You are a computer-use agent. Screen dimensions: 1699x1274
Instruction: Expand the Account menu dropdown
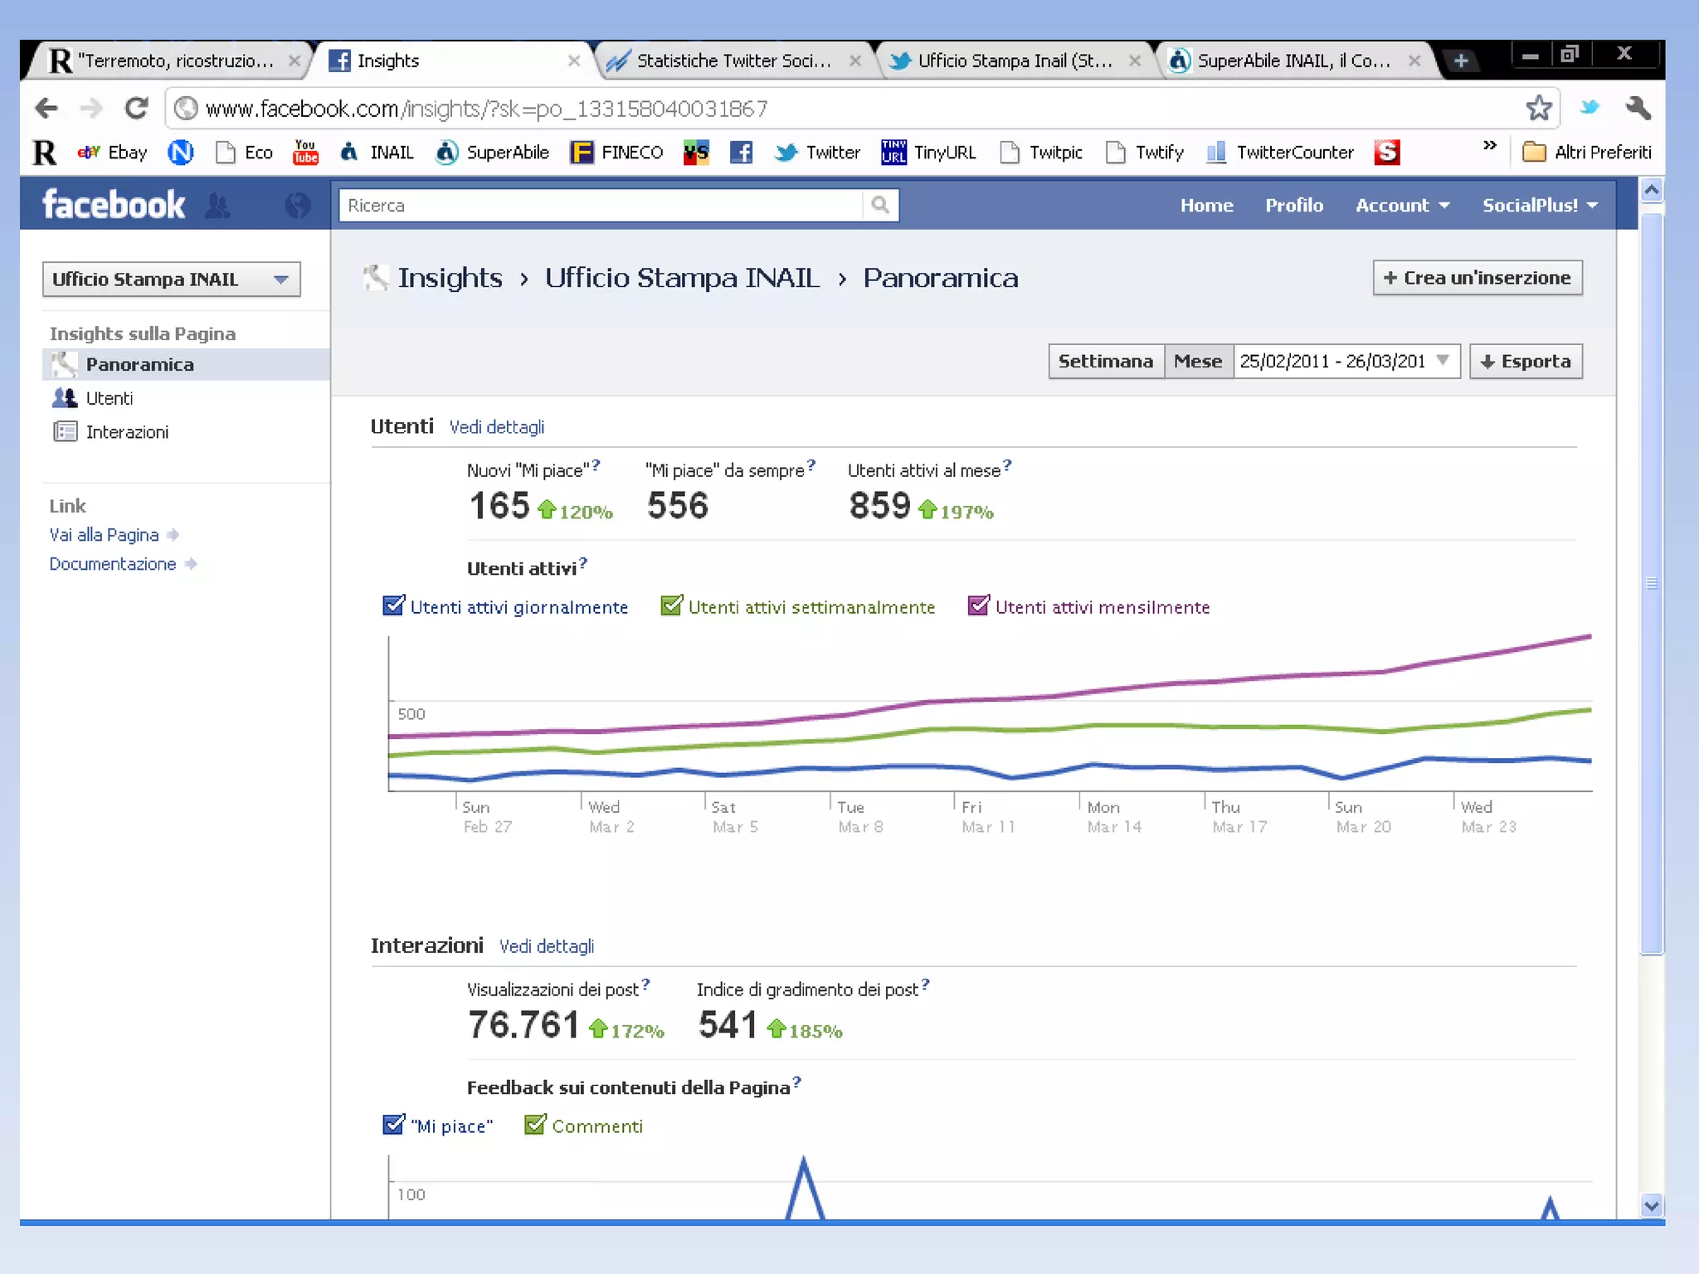pyautogui.click(x=1402, y=205)
